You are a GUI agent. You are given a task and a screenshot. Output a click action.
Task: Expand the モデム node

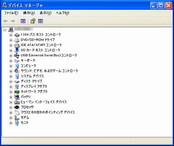[x=11, y=118]
